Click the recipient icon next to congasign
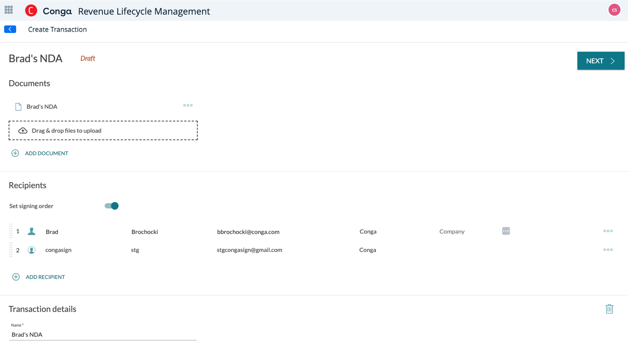 [31, 250]
